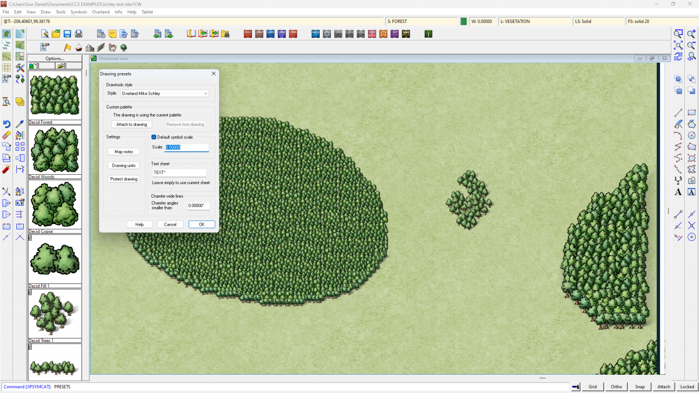Screen dimensions: 699x393
Task: Click the Save floppy disk icon
Action: click(67, 34)
